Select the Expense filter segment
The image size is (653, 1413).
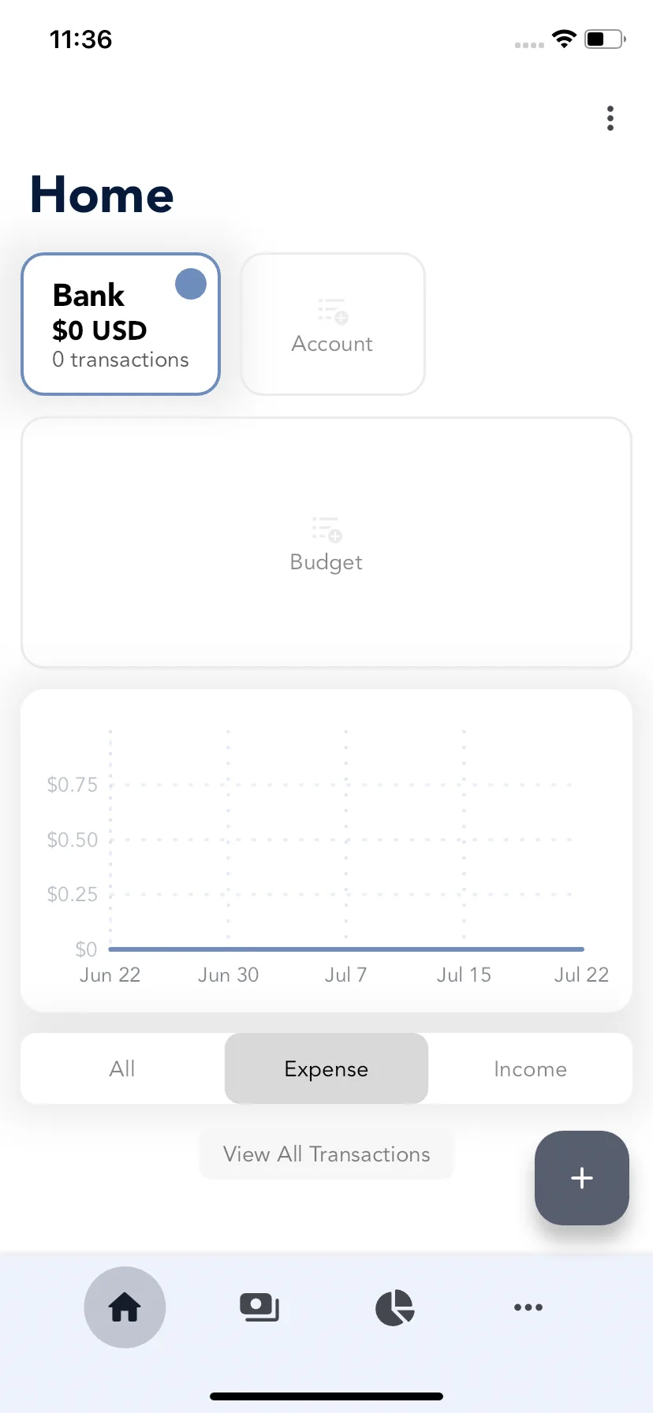click(326, 1068)
